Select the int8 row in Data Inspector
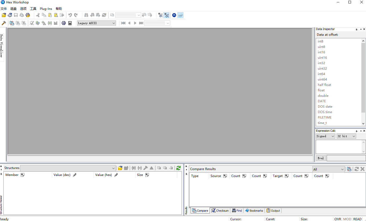This screenshot has height=221, width=366. (x=339, y=41)
